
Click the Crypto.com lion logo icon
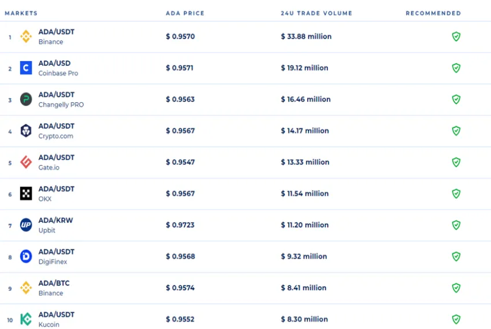(26, 131)
